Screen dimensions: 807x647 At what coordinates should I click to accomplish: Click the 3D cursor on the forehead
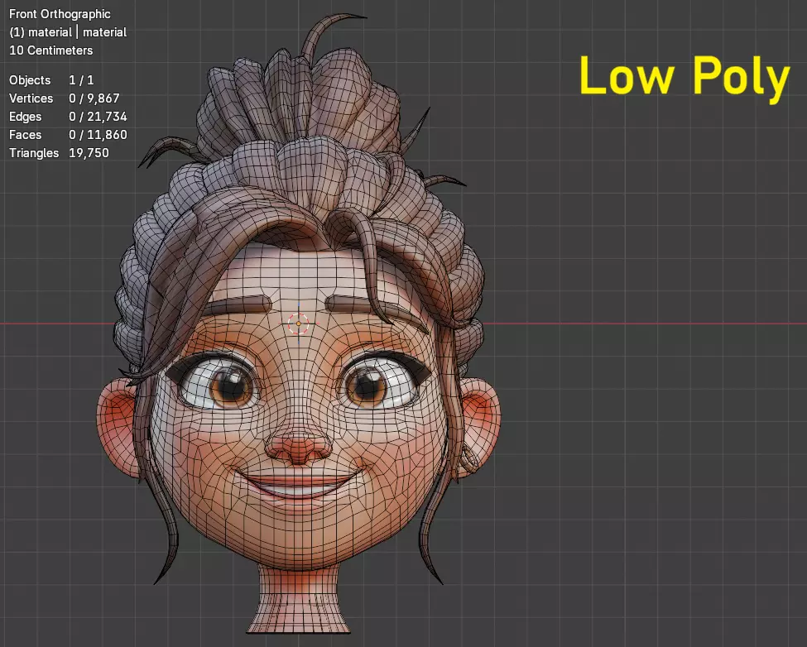pos(299,323)
